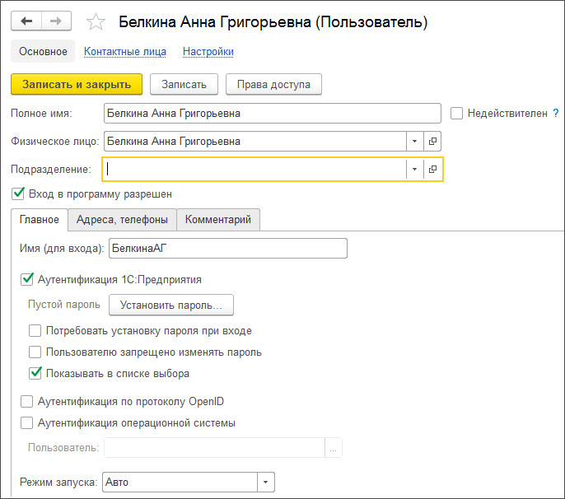Add form to favorites with star icon
565x499 pixels.
96,22
